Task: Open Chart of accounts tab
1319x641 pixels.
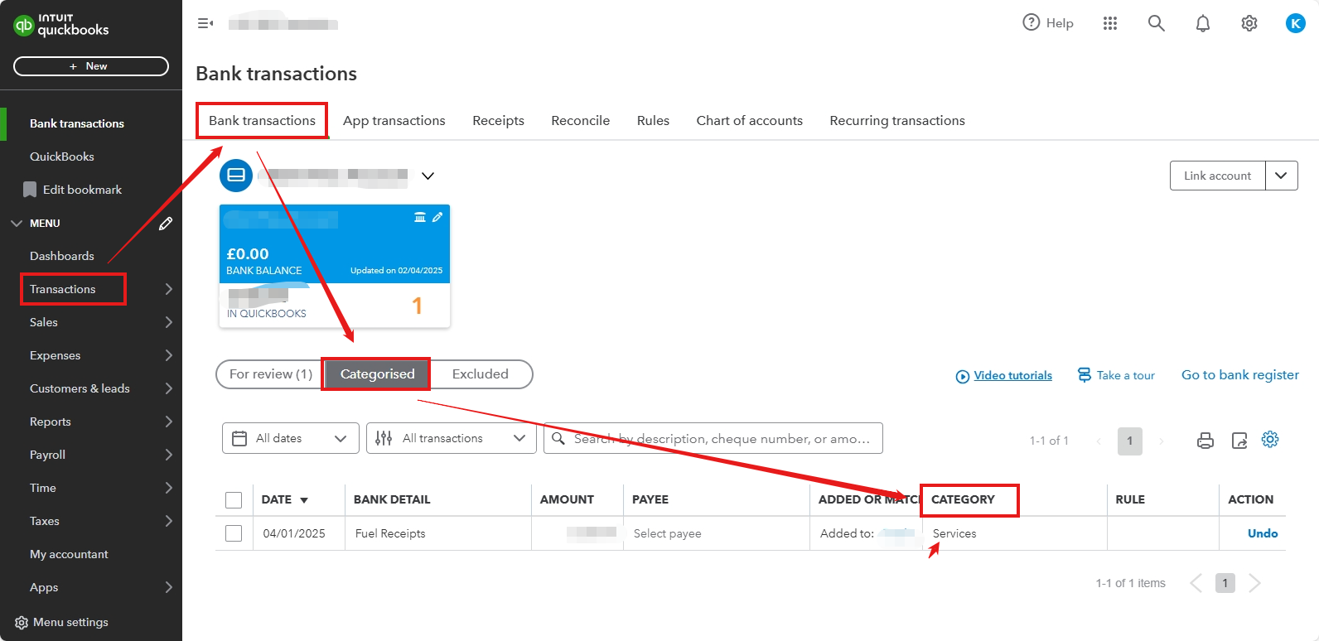Action: (749, 121)
